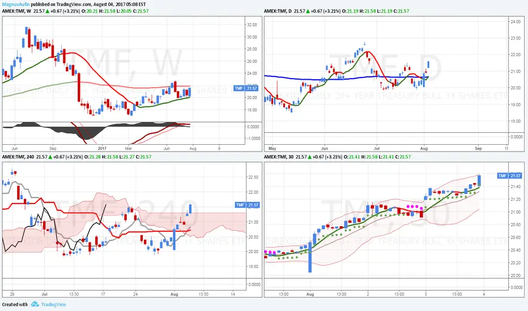Click the 26 date label on 240 time axis

(12, 294)
